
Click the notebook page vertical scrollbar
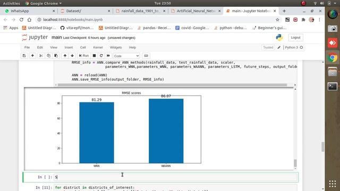tap(323, 147)
